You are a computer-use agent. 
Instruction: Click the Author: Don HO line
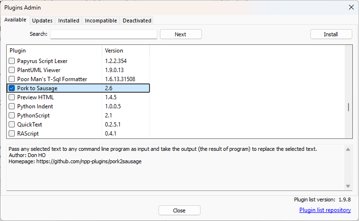click(x=27, y=155)
